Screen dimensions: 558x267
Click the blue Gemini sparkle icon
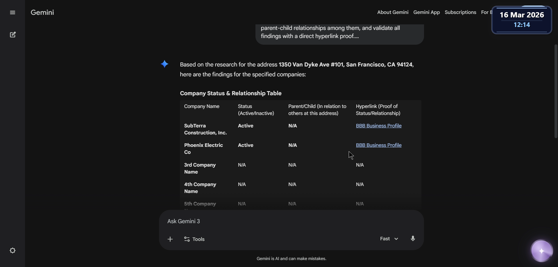coord(164,64)
